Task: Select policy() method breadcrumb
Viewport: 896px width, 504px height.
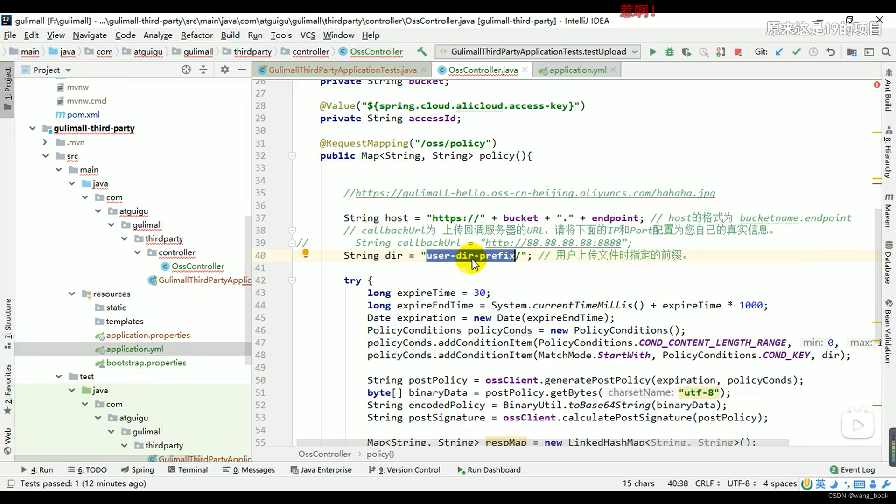Action: point(380,454)
